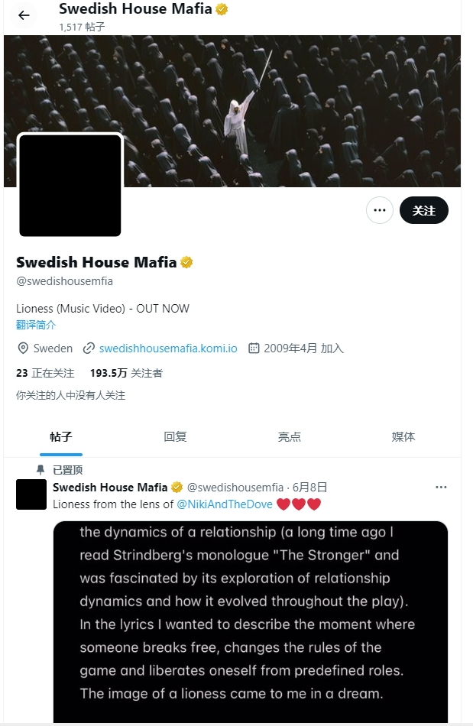Open the swedishhousemafia.komi.io link
Screen dimensions: 473x726
point(168,348)
